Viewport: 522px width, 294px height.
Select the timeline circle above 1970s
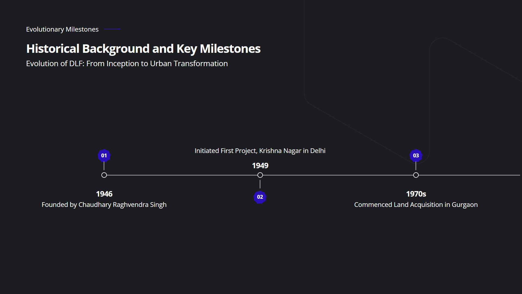[x=416, y=175]
